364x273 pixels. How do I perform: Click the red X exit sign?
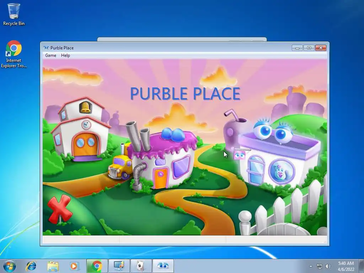pyautogui.click(x=60, y=209)
